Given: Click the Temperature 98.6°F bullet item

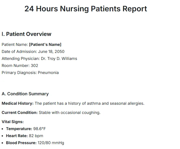Looking at the screenshot, I should [x=26, y=129].
